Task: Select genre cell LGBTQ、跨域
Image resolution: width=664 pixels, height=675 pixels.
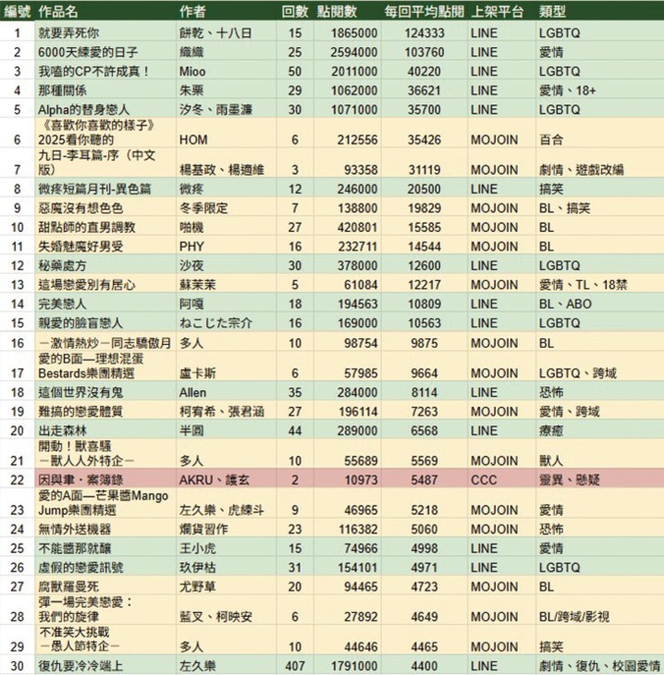Action: click(x=577, y=374)
